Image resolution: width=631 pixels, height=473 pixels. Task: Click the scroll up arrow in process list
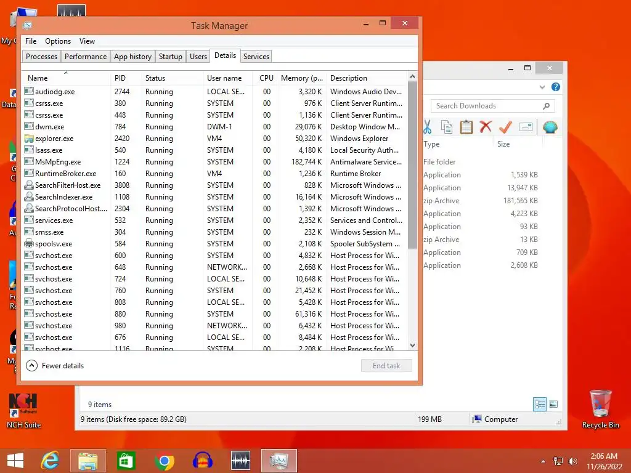click(412, 76)
